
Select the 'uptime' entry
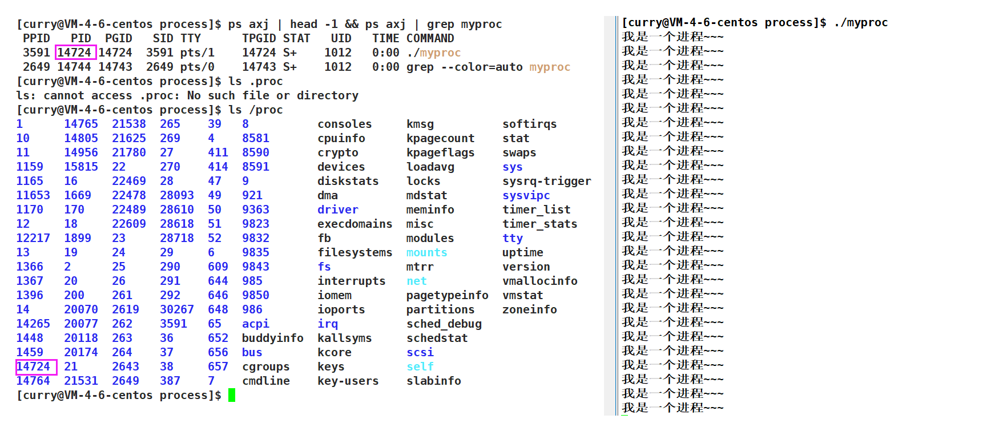point(522,253)
